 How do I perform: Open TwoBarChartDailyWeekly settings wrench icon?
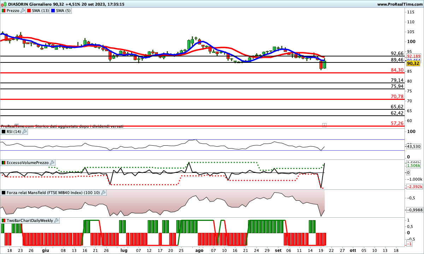(57, 220)
